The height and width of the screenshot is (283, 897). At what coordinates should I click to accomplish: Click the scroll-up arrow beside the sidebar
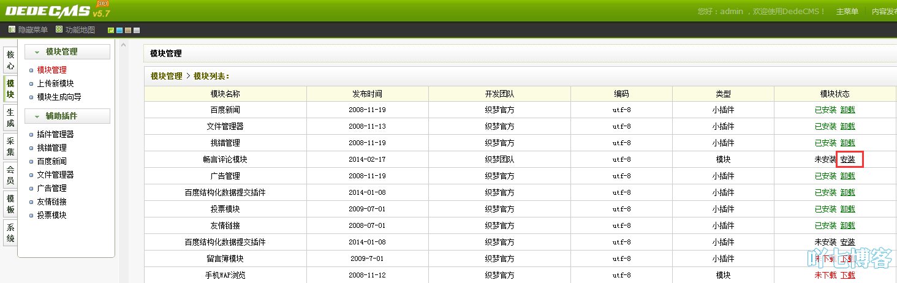(x=124, y=45)
